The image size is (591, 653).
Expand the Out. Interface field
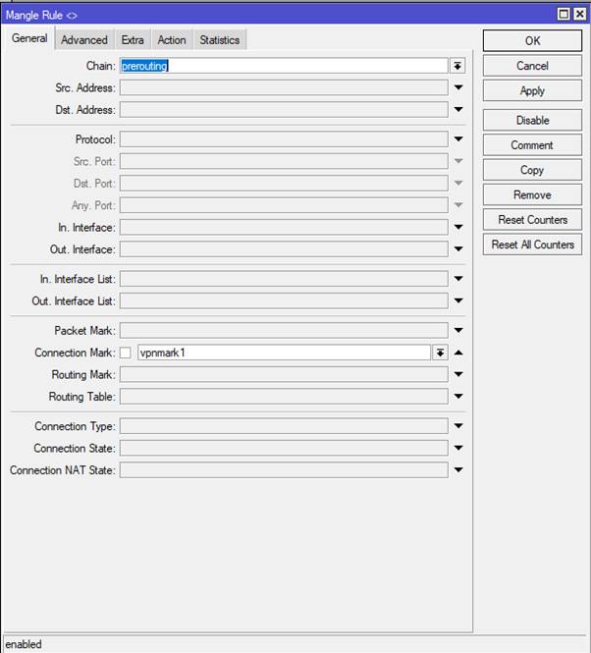pos(458,249)
